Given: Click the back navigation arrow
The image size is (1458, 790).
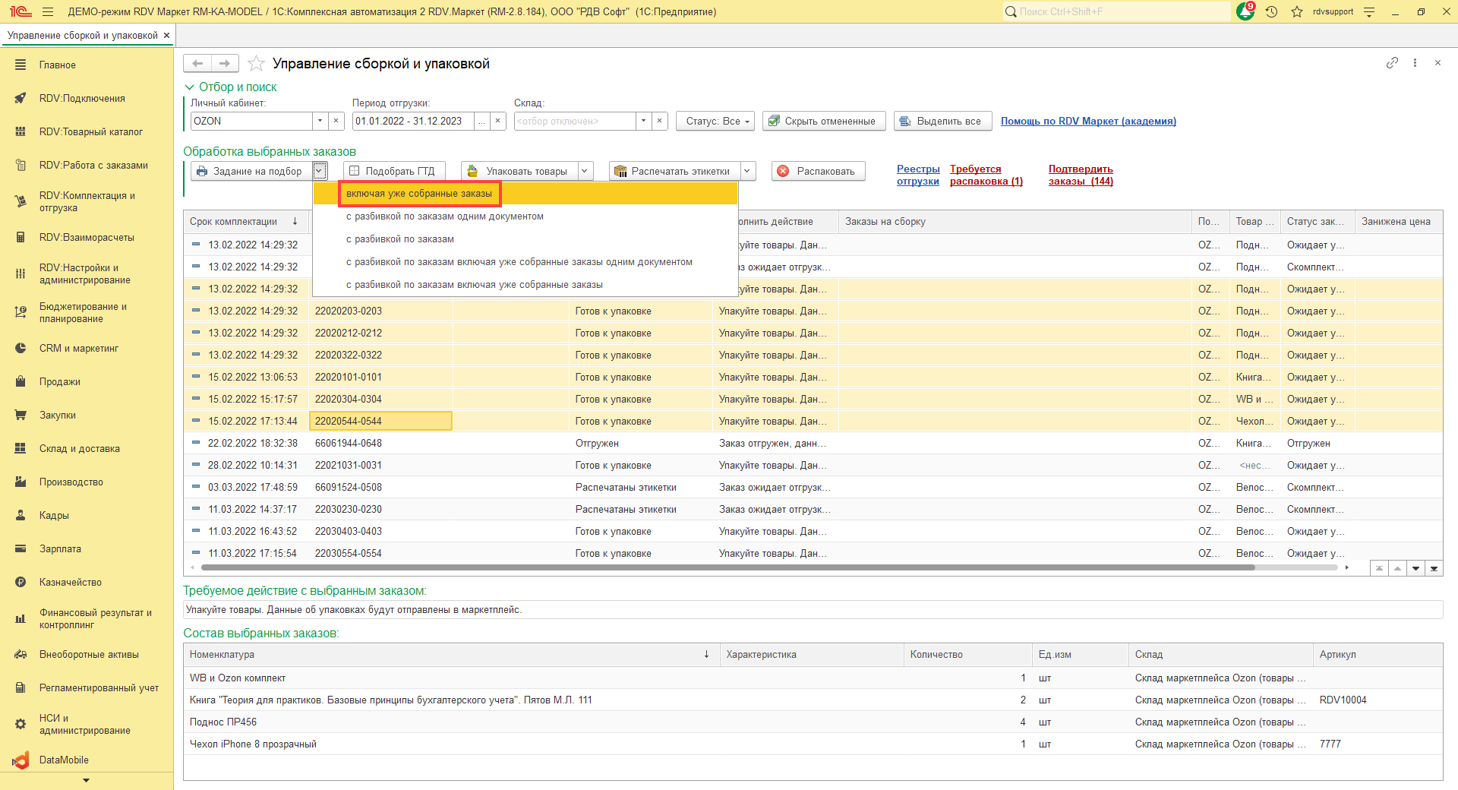Looking at the screenshot, I should 197,64.
